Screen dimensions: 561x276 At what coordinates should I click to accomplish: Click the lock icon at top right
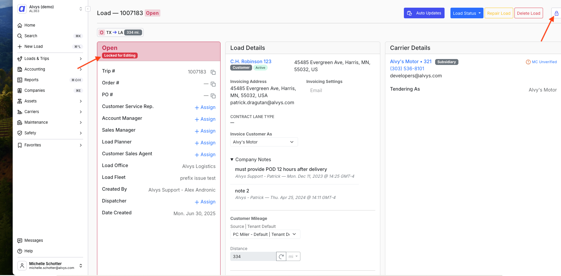pyautogui.click(x=556, y=13)
